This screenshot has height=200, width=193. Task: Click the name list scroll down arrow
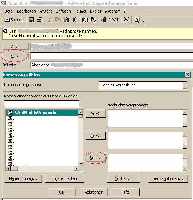[x=81, y=164]
